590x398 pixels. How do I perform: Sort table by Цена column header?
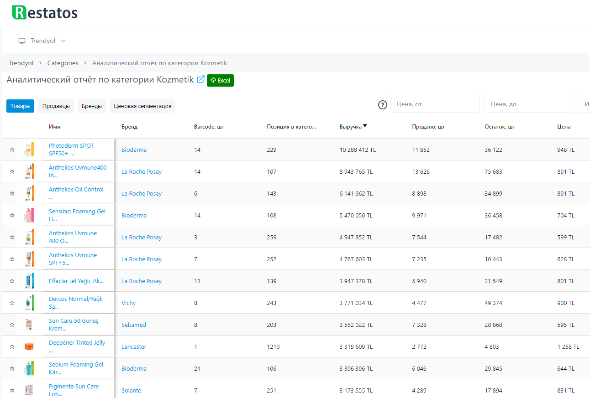[x=564, y=127]
